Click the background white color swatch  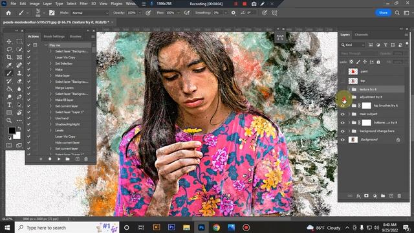point(17,136)
